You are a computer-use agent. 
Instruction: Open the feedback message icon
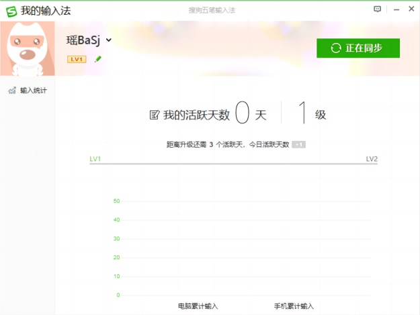(377, 9)
